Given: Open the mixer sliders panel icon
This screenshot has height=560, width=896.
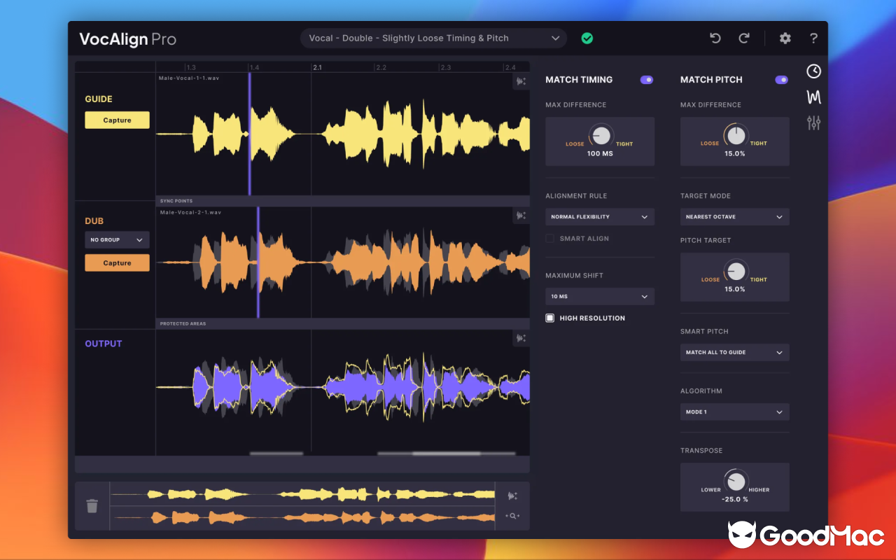Looking at the screenshot, I should 813,122.
